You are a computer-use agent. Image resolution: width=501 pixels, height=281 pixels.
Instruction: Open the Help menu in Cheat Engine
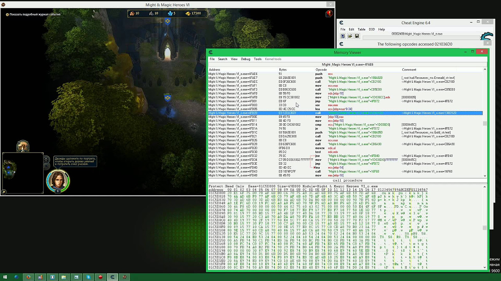[x=381, y=29]
